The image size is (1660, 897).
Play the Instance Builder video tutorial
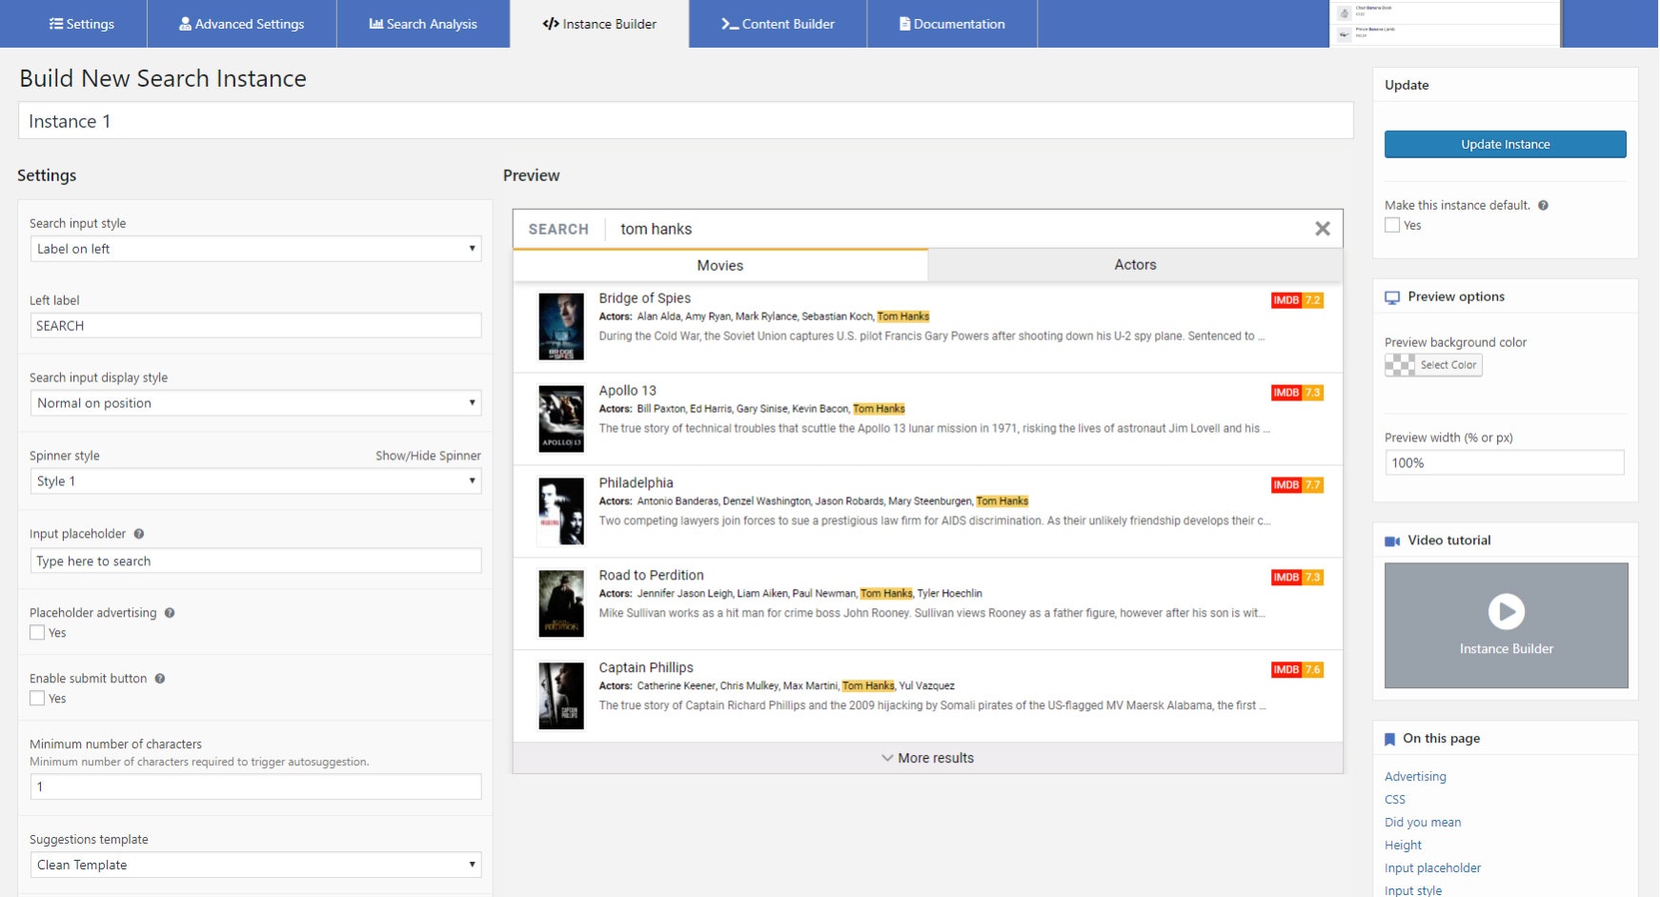coord(1506,612)
